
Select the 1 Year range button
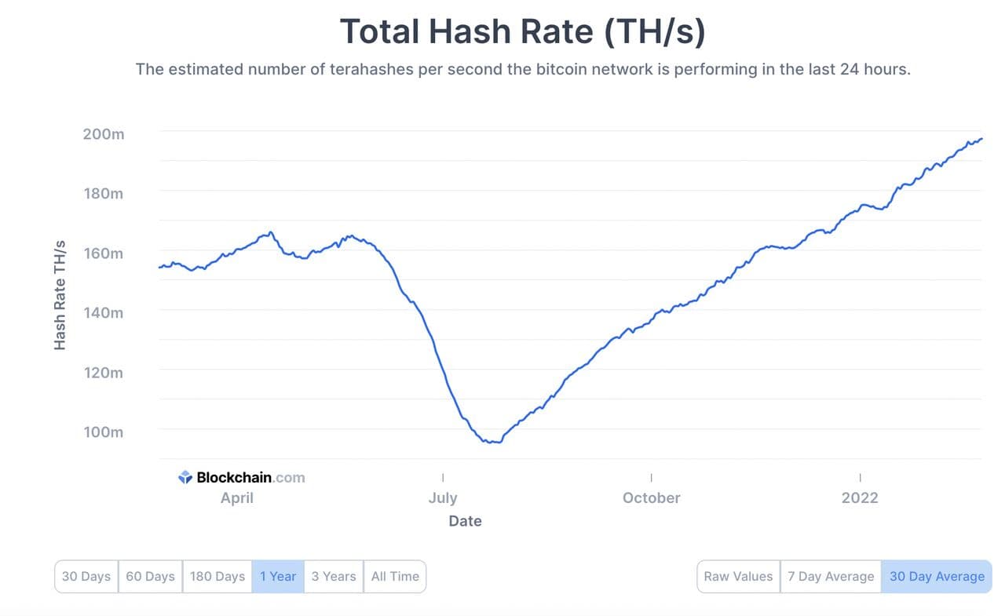tap(278, 576)
